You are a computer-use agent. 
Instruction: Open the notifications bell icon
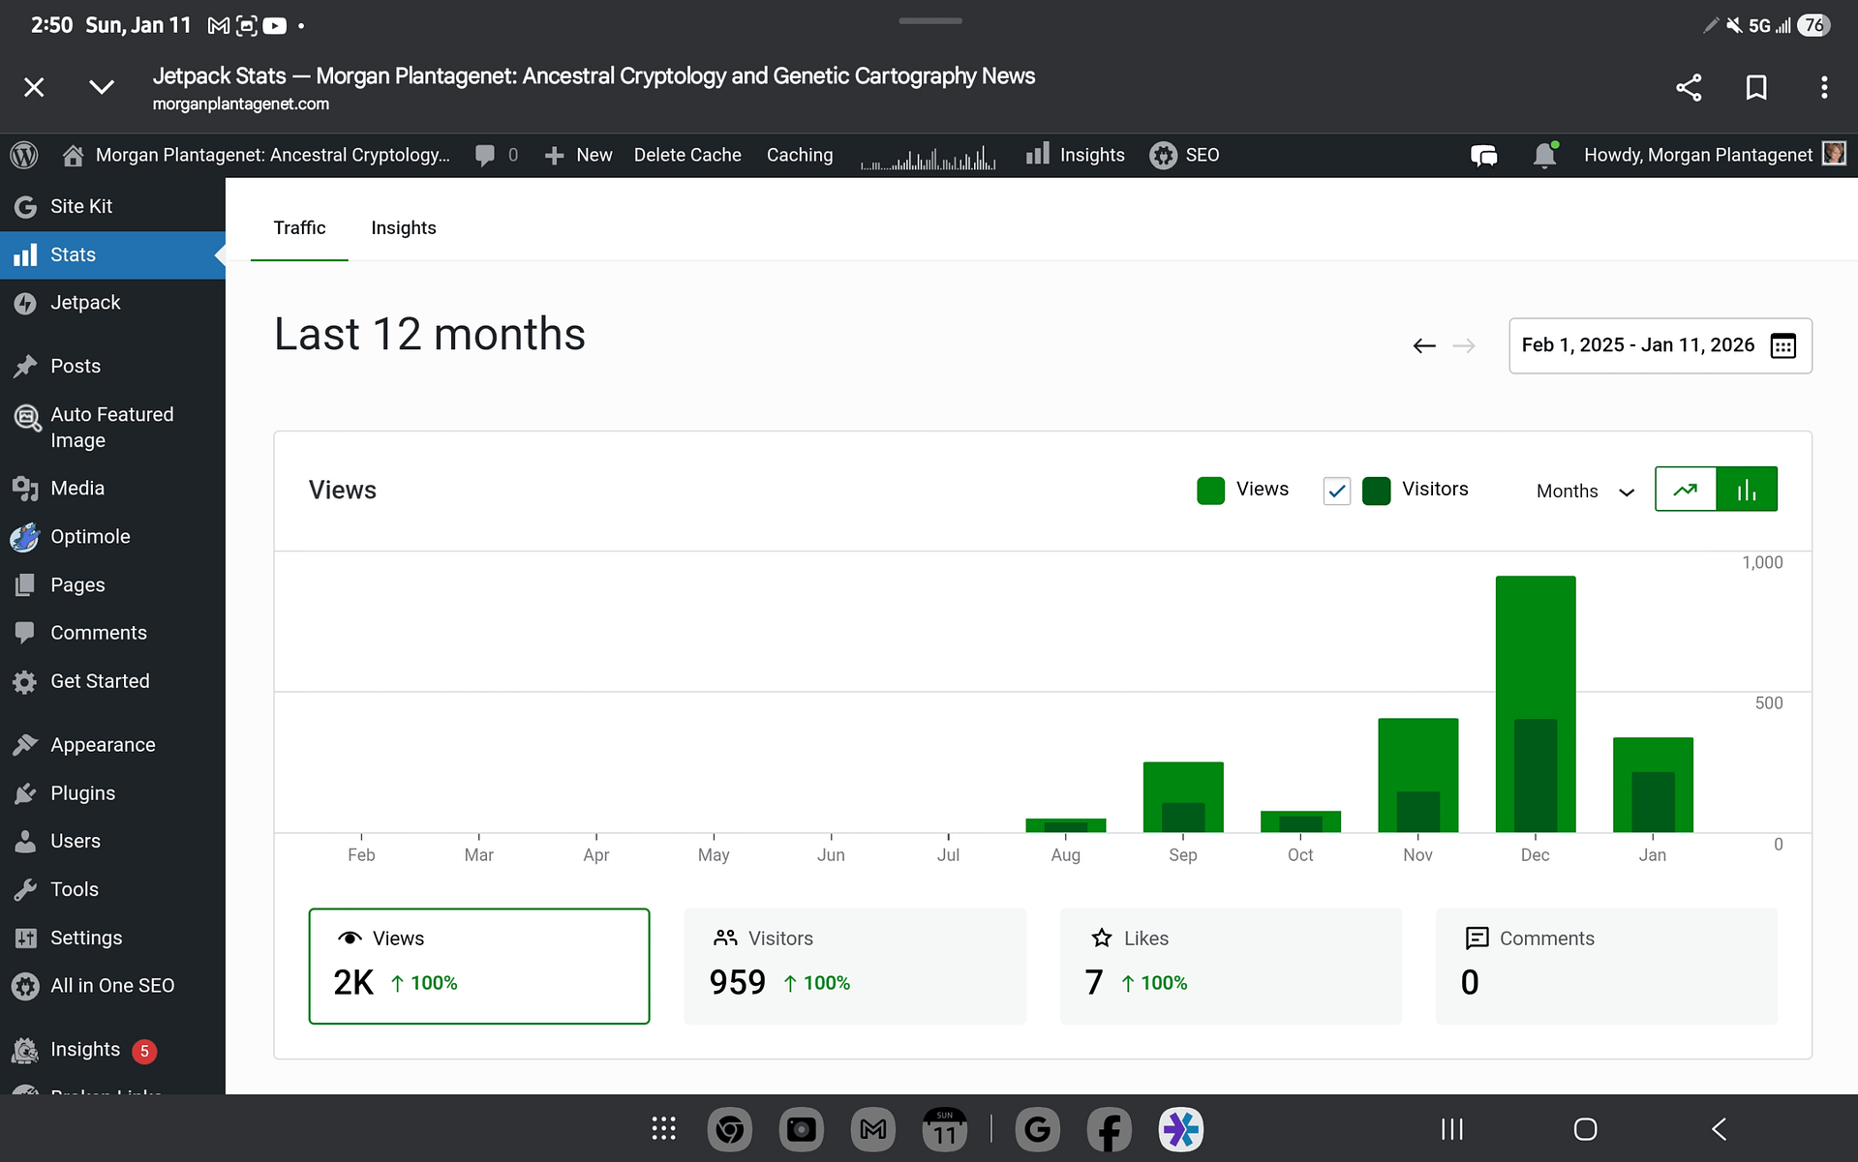pyautogui.click(x=1544, y=155)
